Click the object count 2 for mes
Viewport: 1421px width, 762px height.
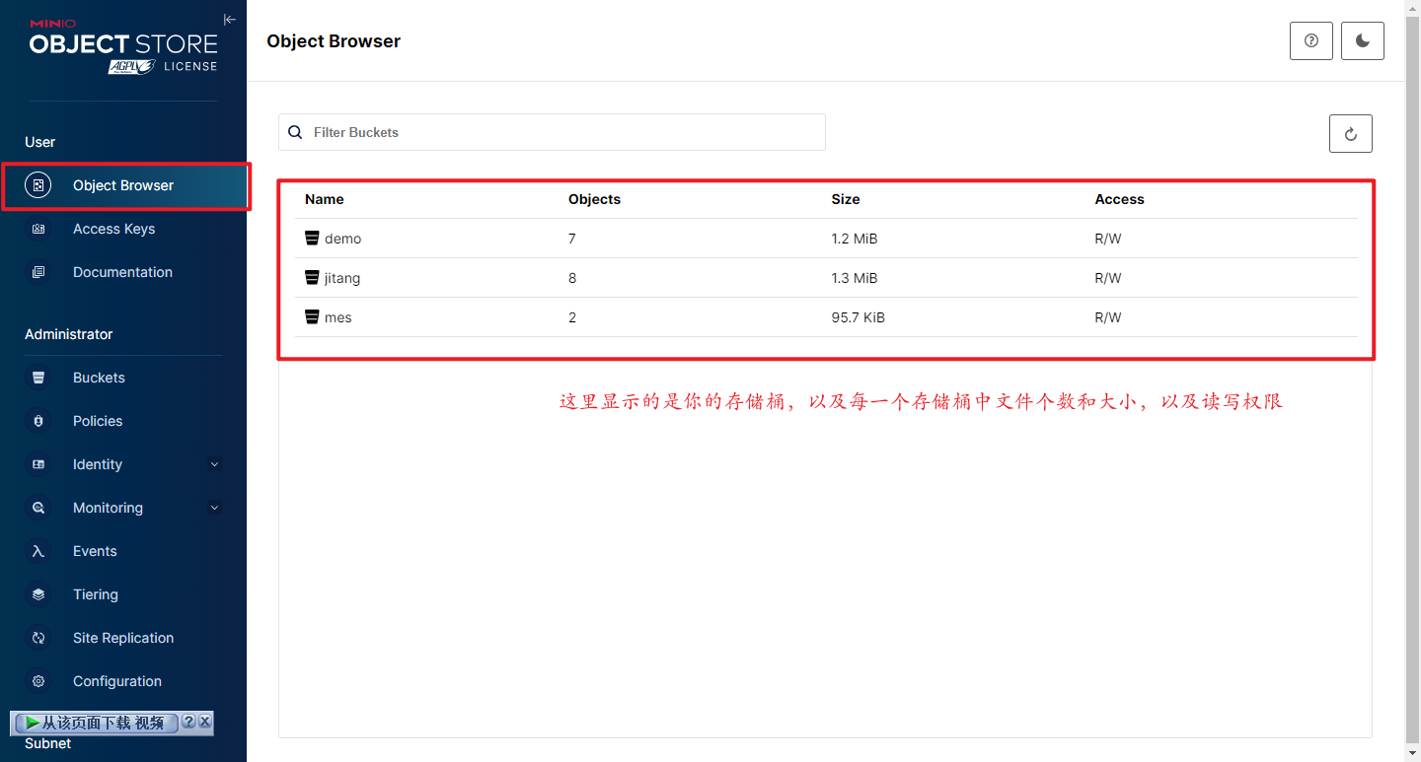pyautogui.click(x=572, y=317)
